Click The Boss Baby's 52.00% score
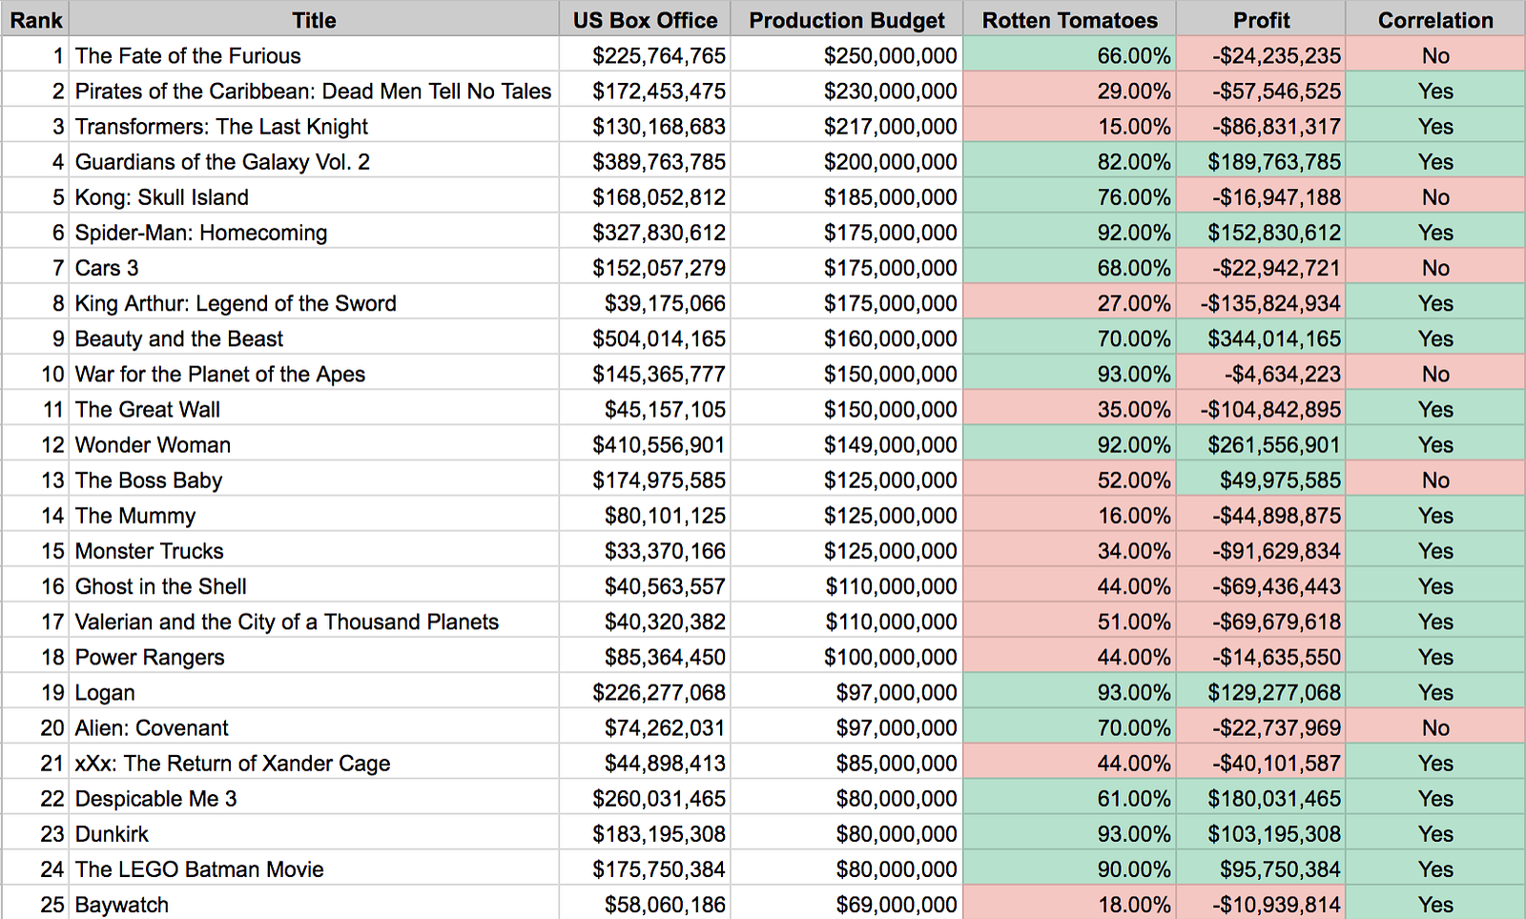1526x919 pixels. click(1069, 480)
